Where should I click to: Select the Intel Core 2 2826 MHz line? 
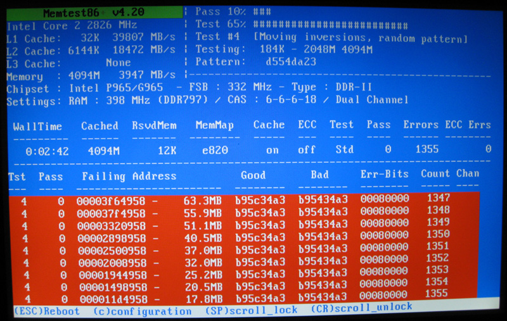(72, 25)
